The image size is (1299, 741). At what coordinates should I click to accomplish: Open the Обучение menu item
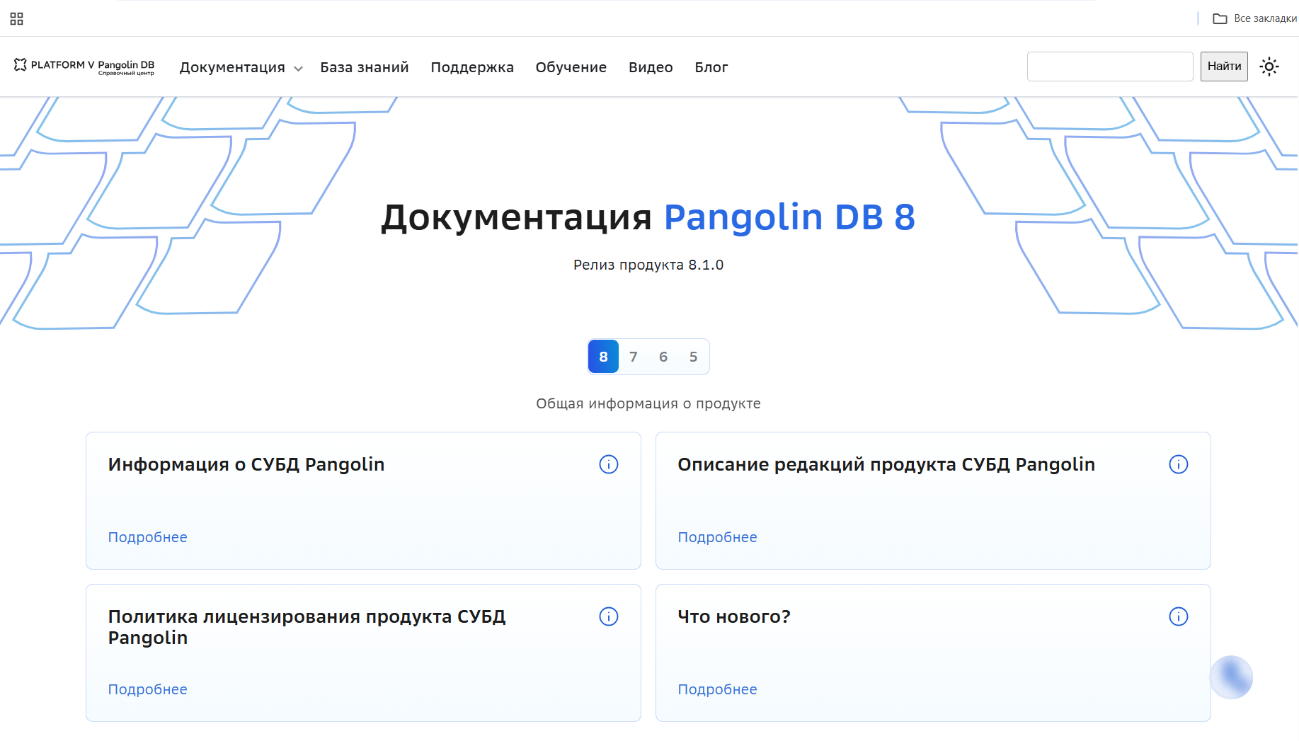(x=571, y=67)
